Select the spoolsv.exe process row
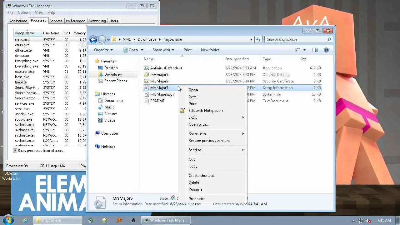This screenshot has width=400, height=225. pyautogui.click(x=50, y=114)
